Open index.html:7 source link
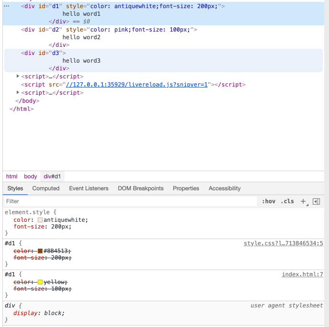 [302, 274]
